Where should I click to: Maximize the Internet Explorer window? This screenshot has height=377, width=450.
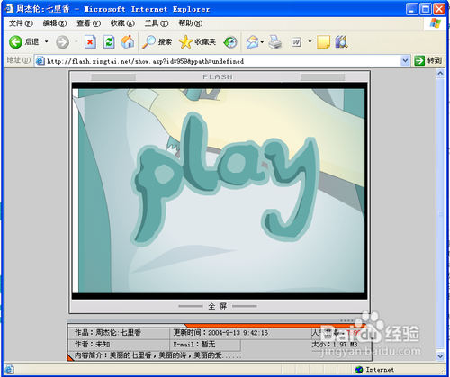pos(426,9)
